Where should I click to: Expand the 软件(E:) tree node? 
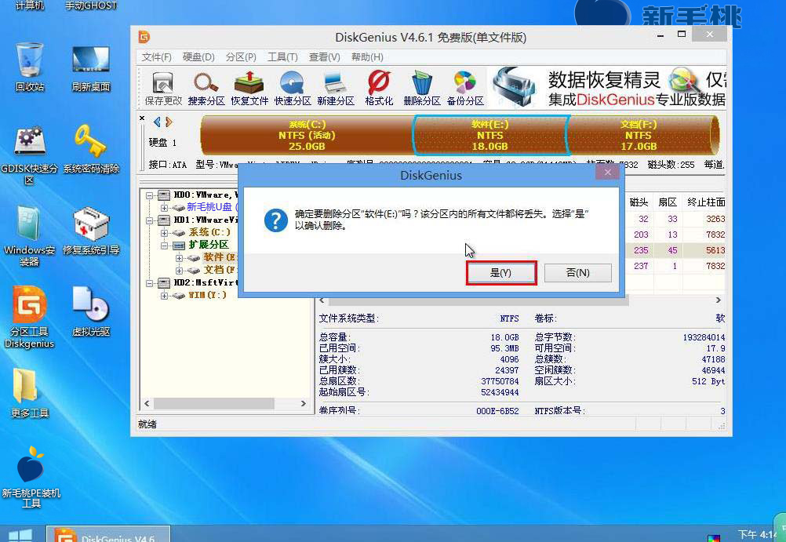[179, 258]
